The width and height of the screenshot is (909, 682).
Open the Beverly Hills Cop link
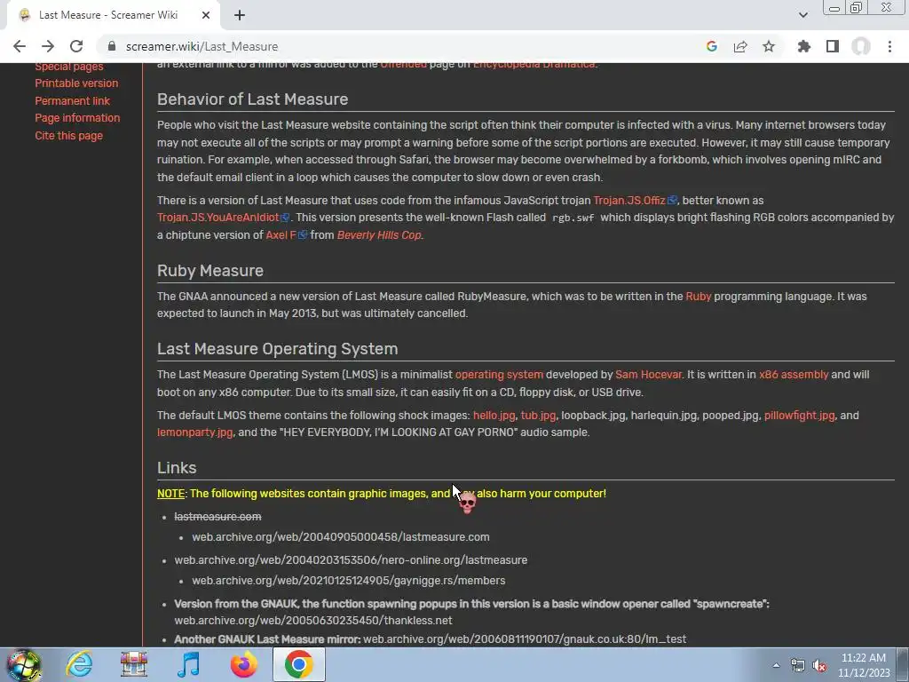[380, 234]
